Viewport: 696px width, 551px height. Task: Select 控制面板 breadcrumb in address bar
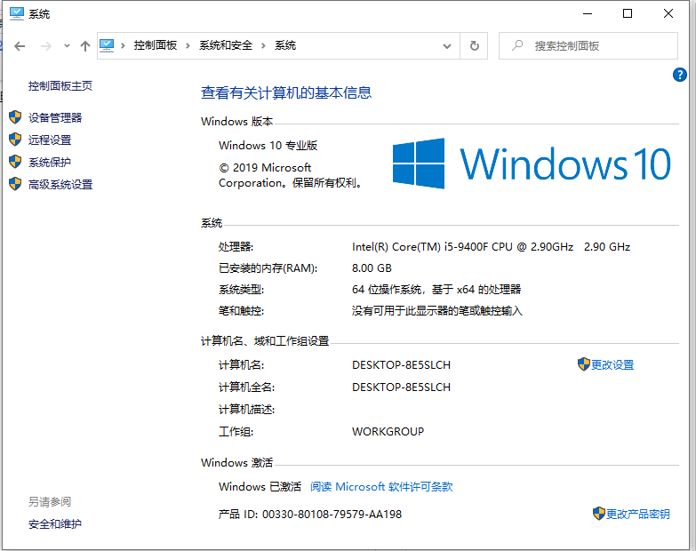point(156,45)
